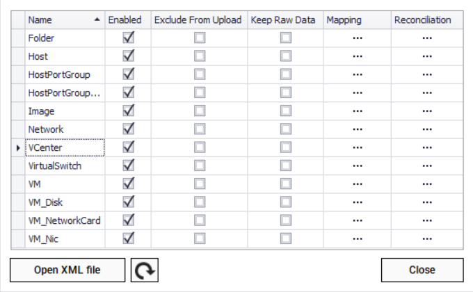Click the Open XML file button
This screenshot has height=292, width=473.
pyautogui.click(x=67, y=270)
